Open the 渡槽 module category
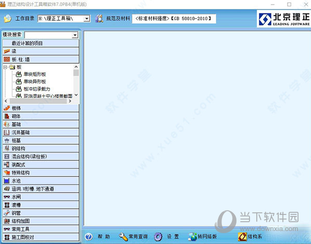 [x=41, y=205]
